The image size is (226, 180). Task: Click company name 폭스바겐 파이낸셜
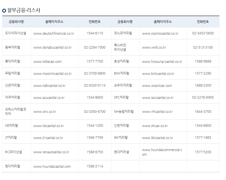coord(120,47)
